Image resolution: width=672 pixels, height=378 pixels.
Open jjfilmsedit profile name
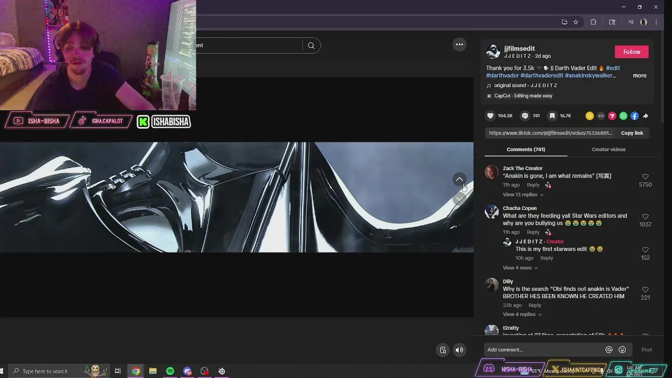pyautogui.click(x=519, y=48)
